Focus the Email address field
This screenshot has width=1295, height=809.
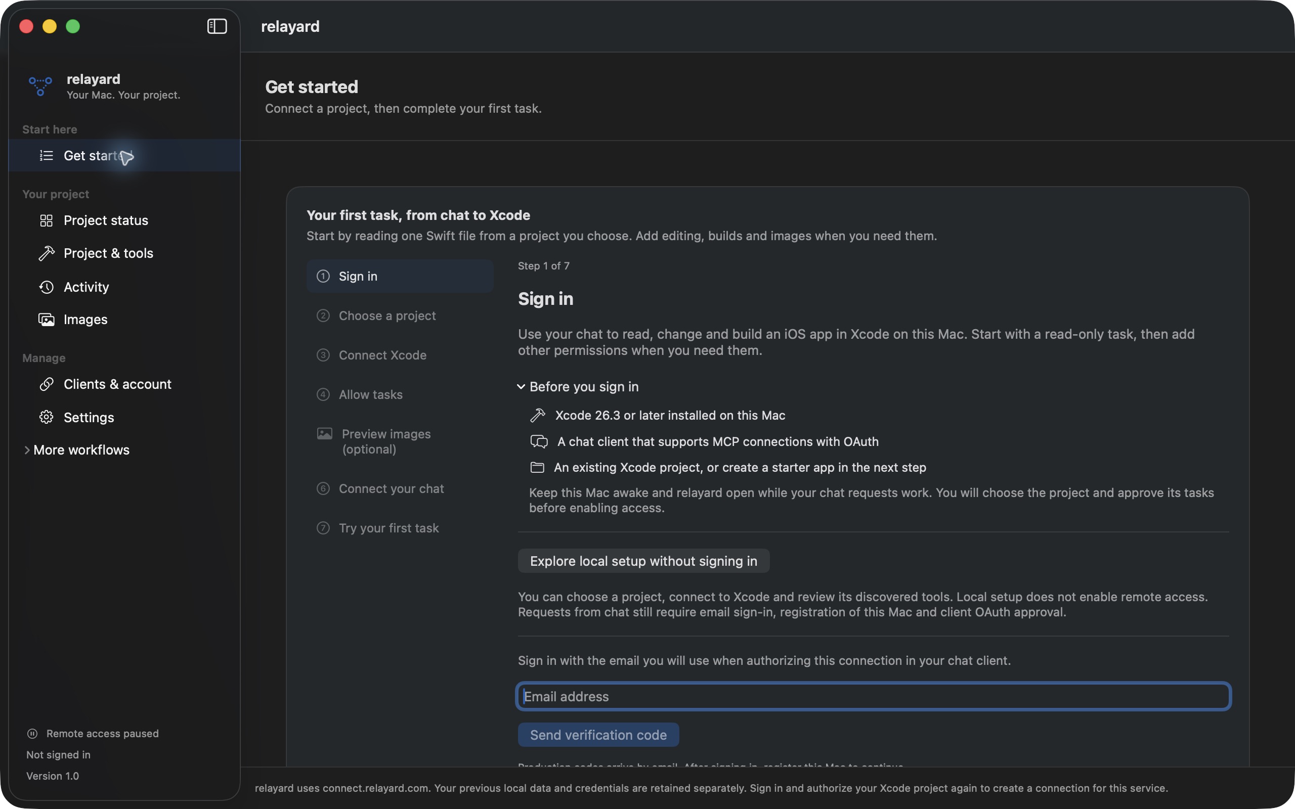[873, 696]
